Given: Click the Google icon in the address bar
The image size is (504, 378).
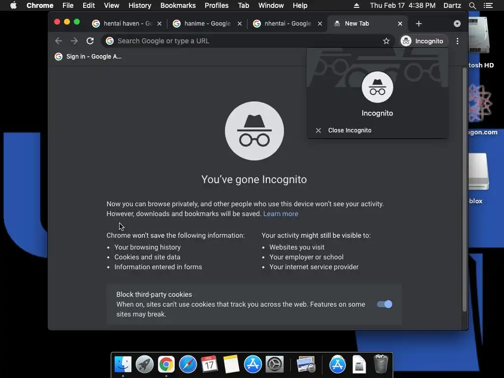Looking at the screenshot, I should pyautogui.click(x=110, y=41).
